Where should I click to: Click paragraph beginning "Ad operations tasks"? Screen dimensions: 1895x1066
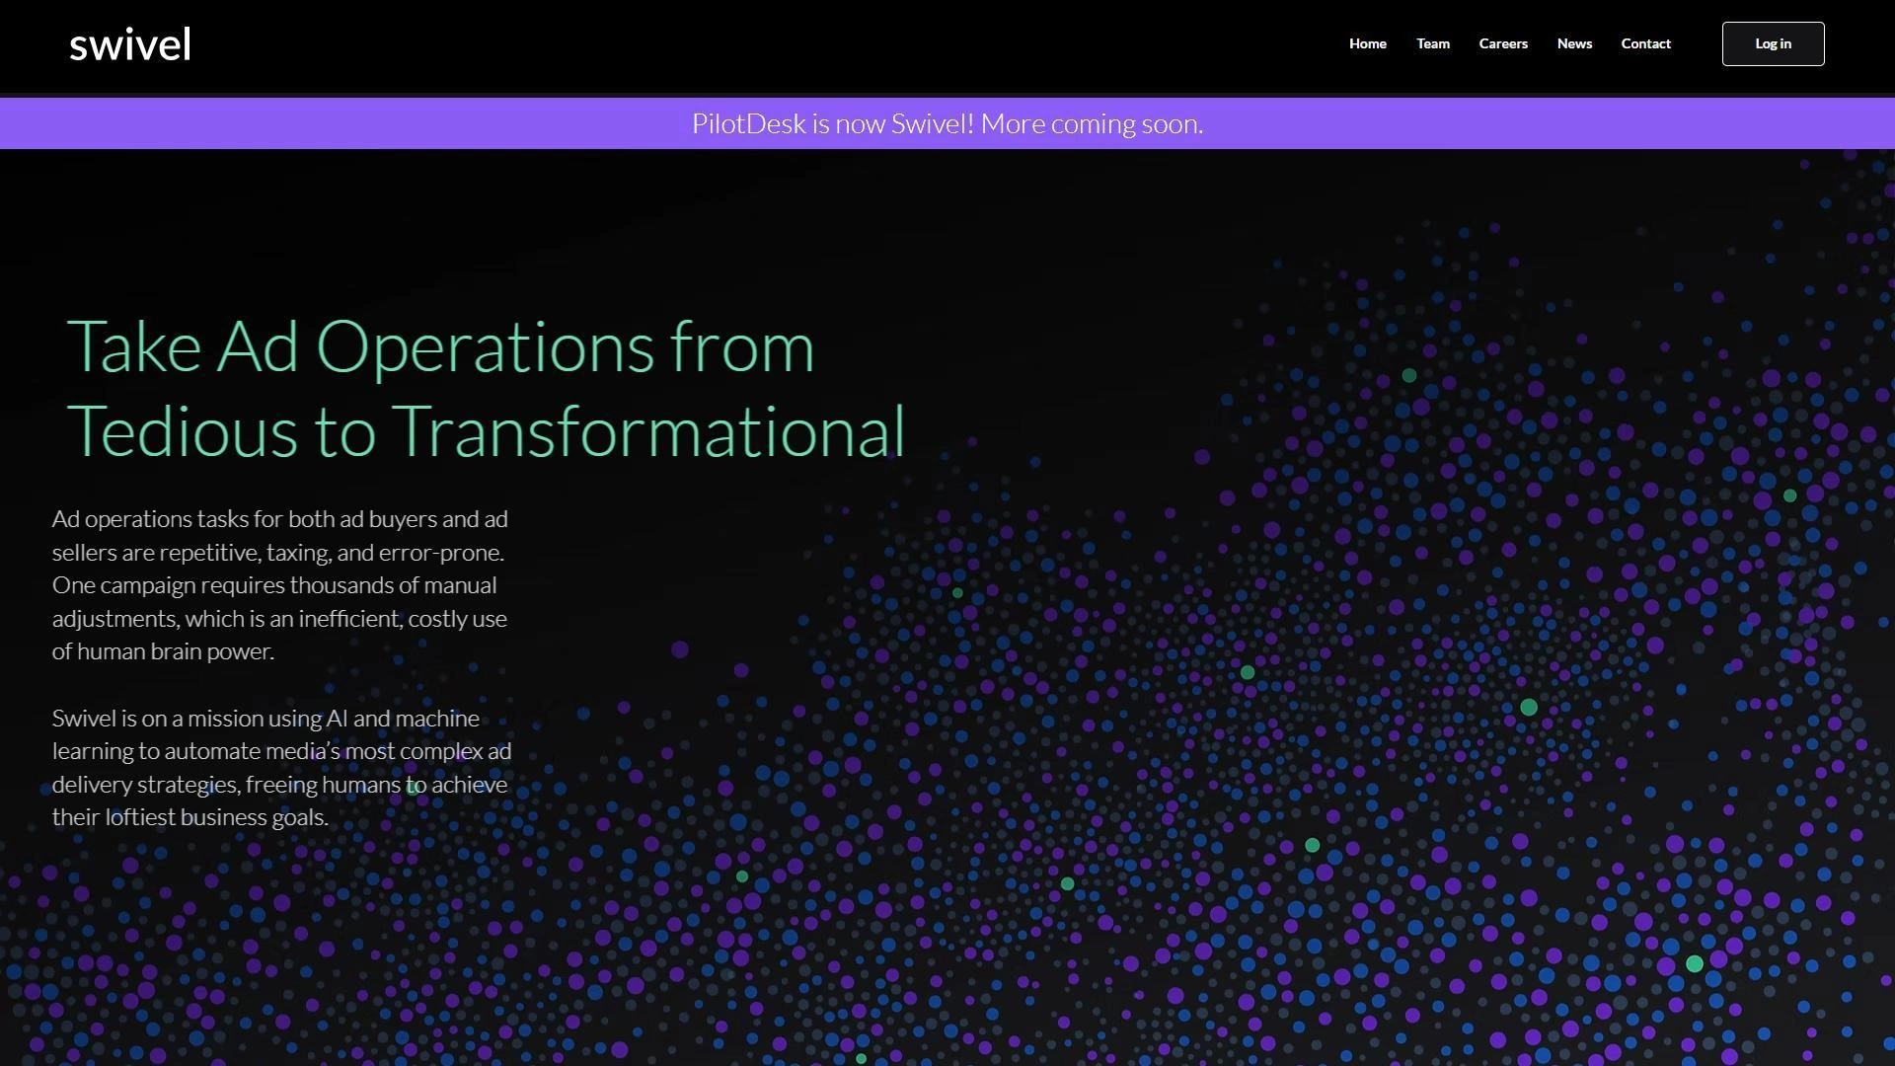coord(279,584)
